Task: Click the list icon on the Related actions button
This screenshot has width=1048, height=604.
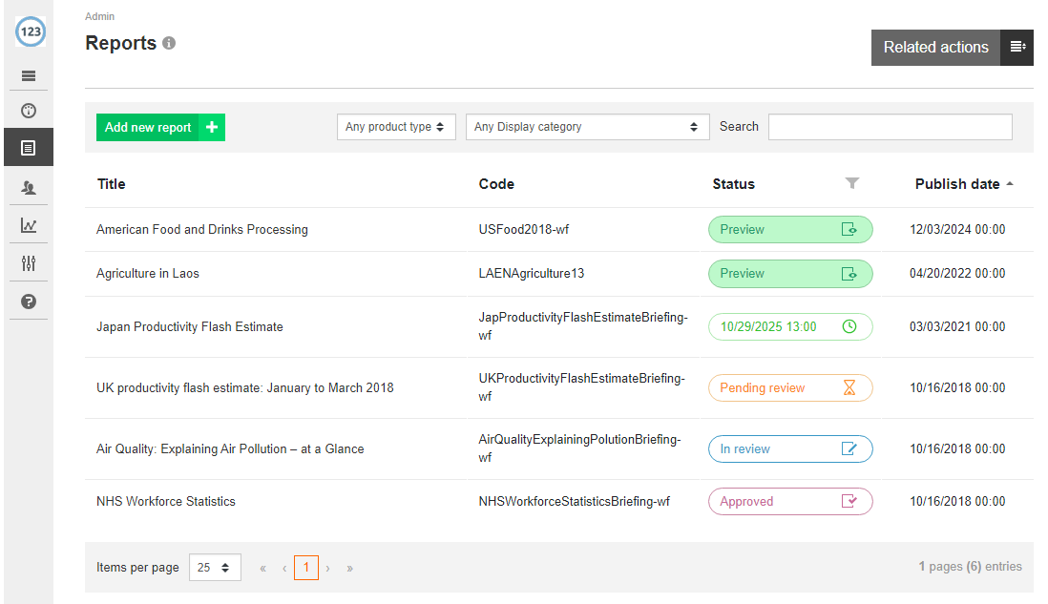Action: click(x=1017, y=47)
